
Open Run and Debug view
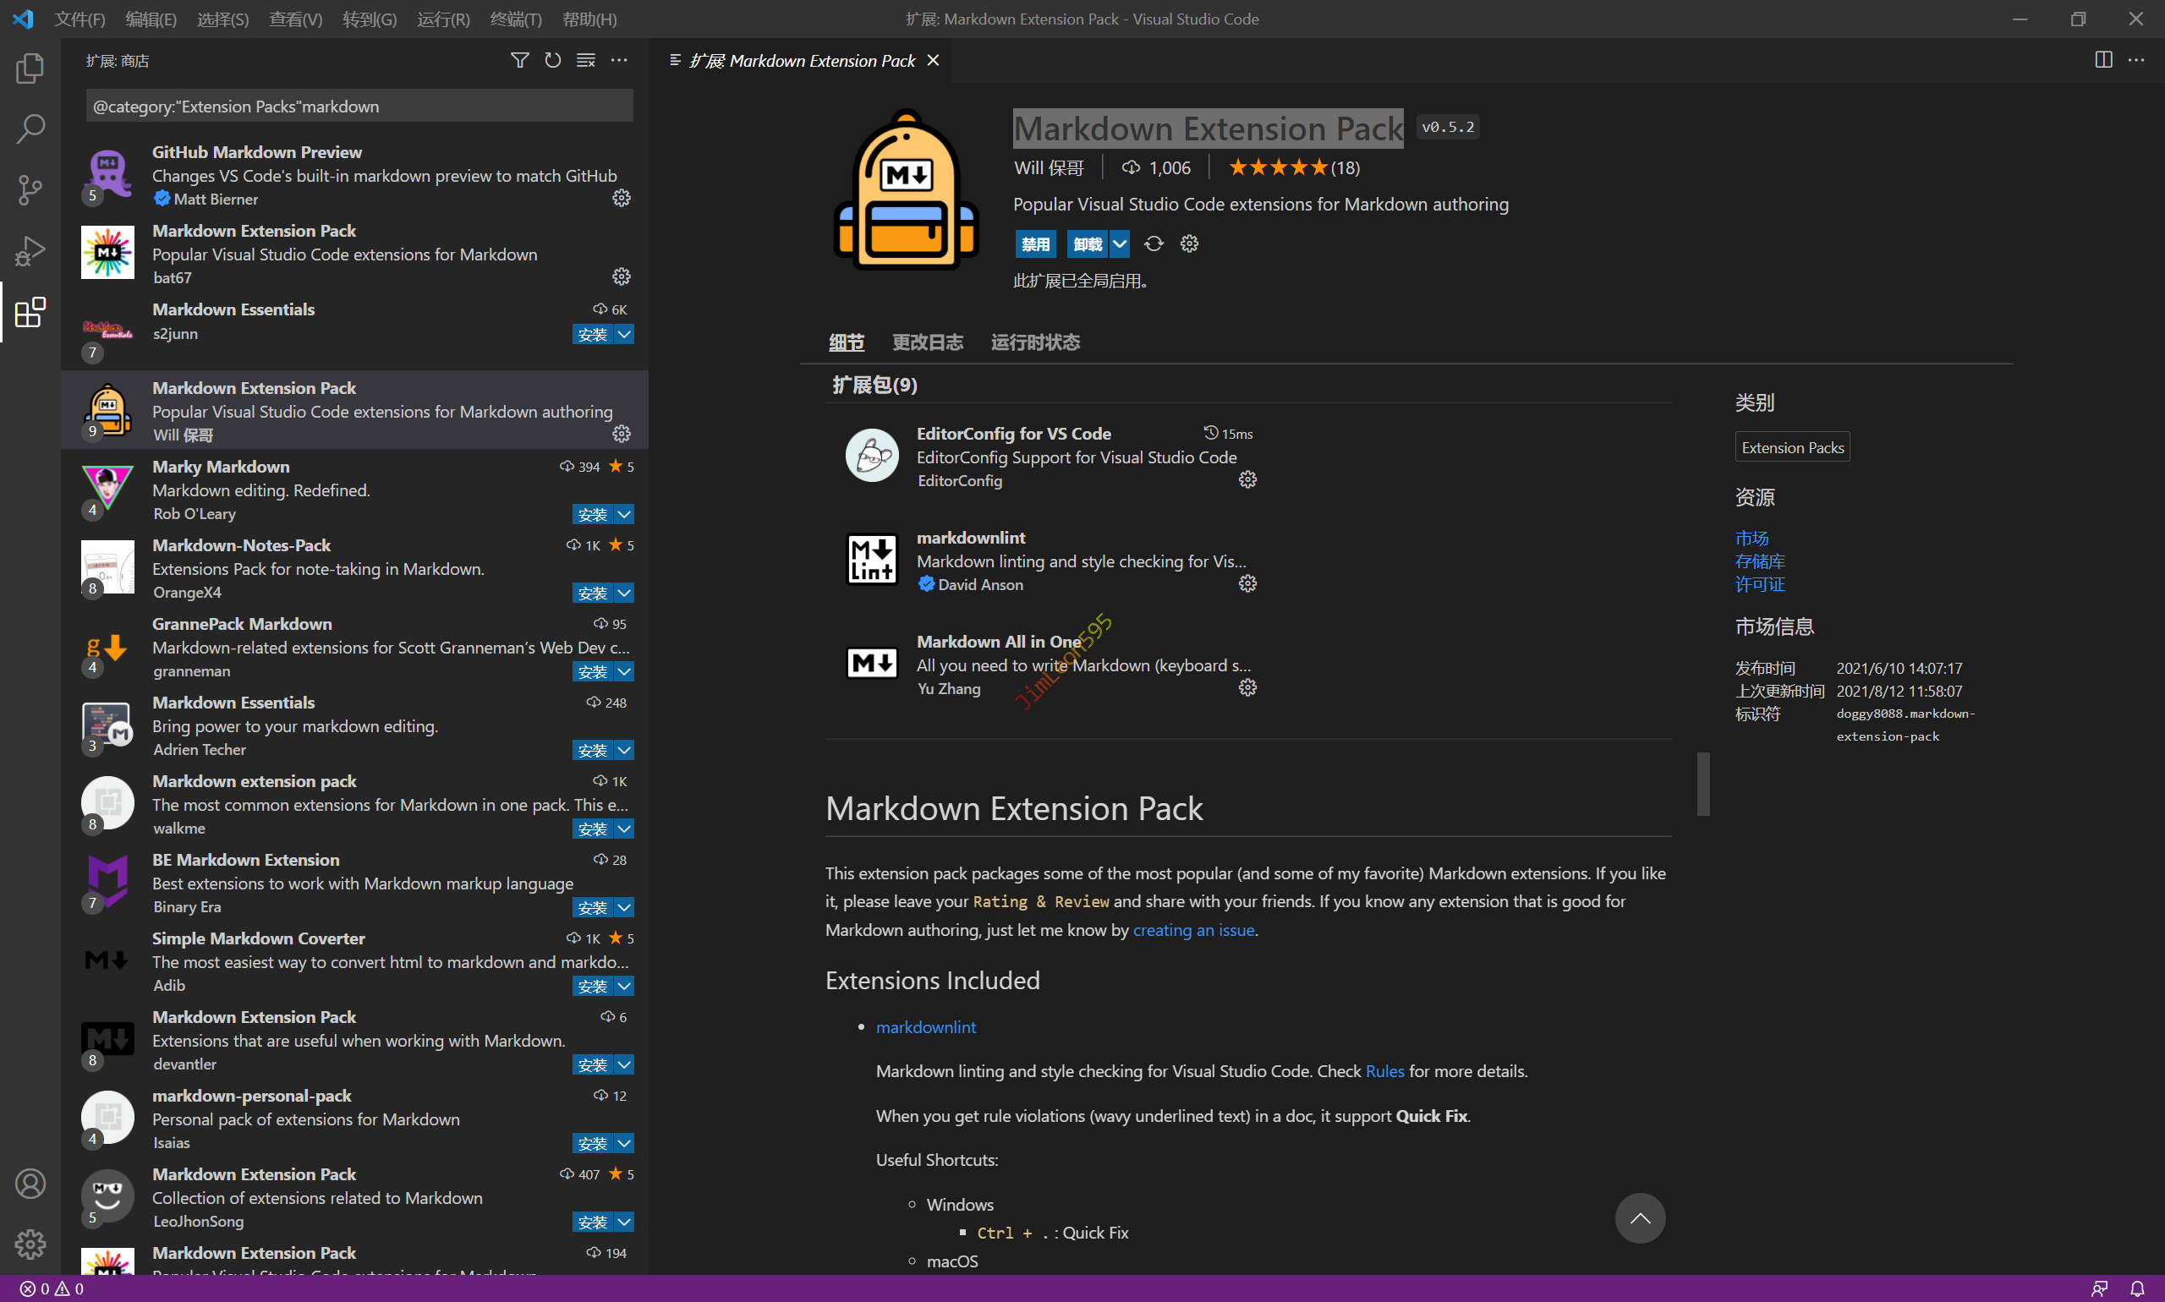point(30,251)
